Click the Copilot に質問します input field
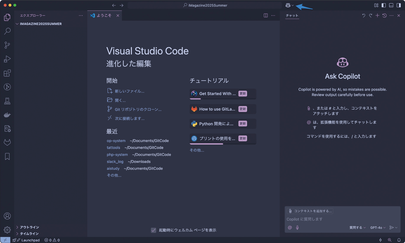Screen dimensions: 405x243 (x=342, y=219)
